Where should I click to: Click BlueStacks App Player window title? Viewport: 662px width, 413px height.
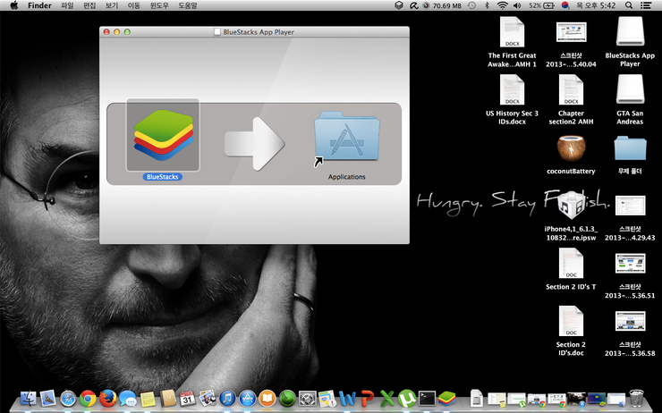pyautogui.click(x=259, y=32)
